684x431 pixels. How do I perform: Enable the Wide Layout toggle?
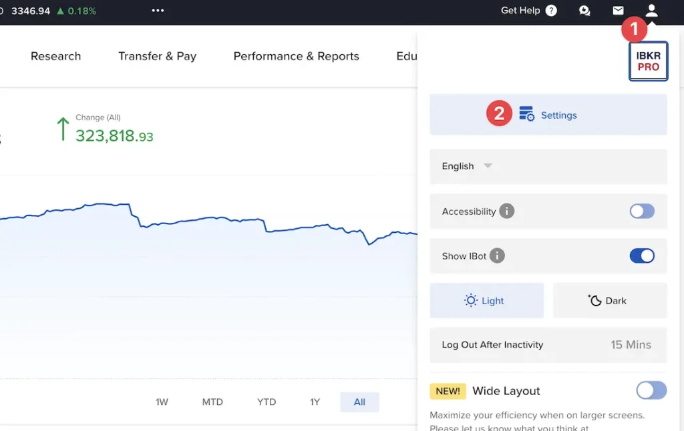(x=651, y=390)
